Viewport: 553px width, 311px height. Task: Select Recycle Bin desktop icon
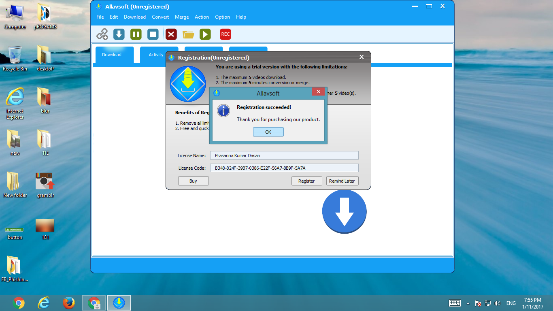[x=15, y=59]
